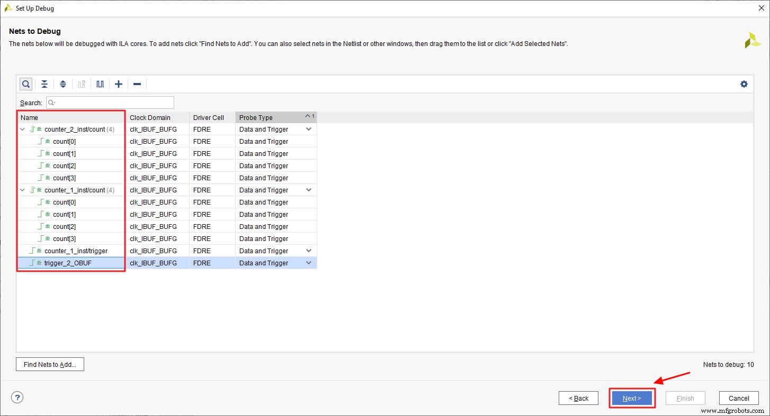The width and height of the screenshot is (770, 416).
Task: Open Probe Type dropdown for trigger_2_OBUF
Action: 310,263
